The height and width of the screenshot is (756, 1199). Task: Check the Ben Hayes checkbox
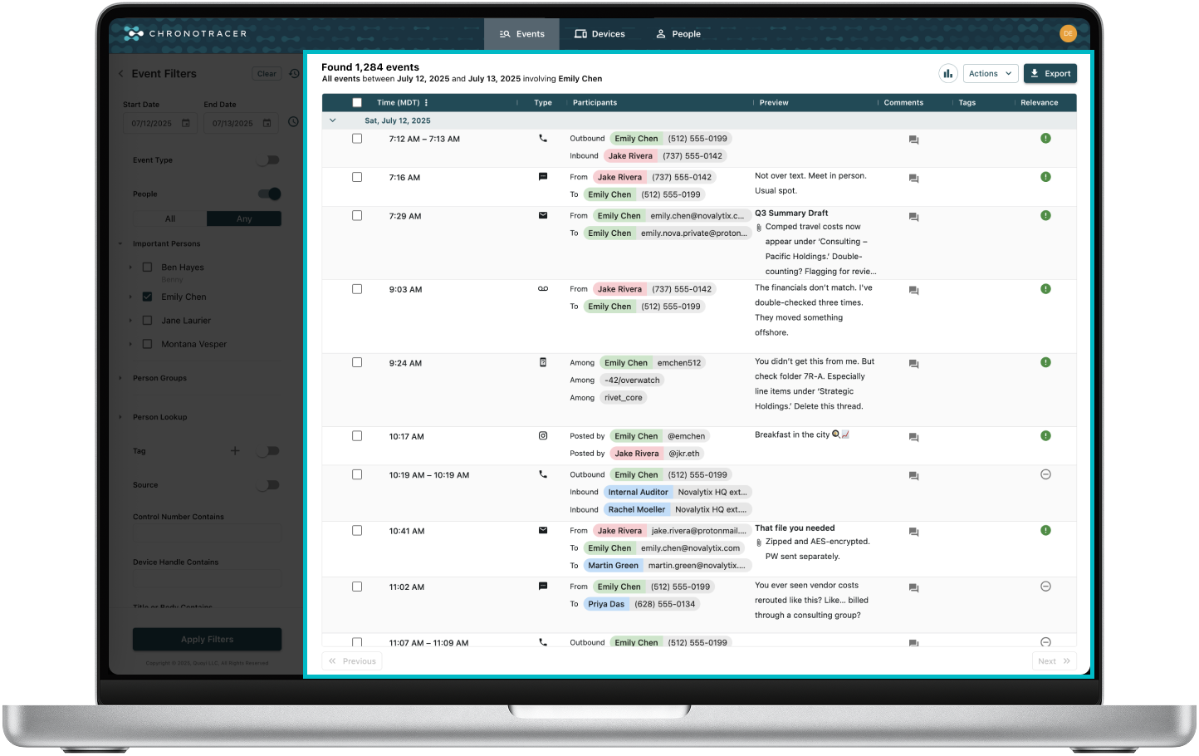point(147,268)
